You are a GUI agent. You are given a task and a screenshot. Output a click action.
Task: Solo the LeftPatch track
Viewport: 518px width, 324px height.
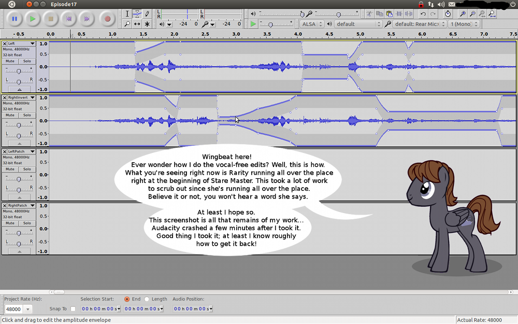27,169
